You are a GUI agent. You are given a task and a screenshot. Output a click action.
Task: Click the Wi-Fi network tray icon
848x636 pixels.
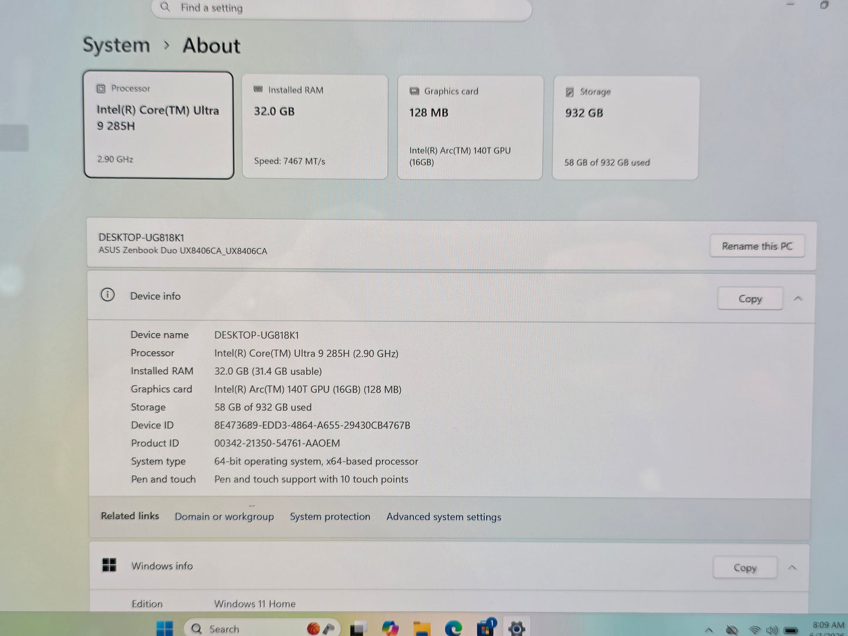click(755, 631)
